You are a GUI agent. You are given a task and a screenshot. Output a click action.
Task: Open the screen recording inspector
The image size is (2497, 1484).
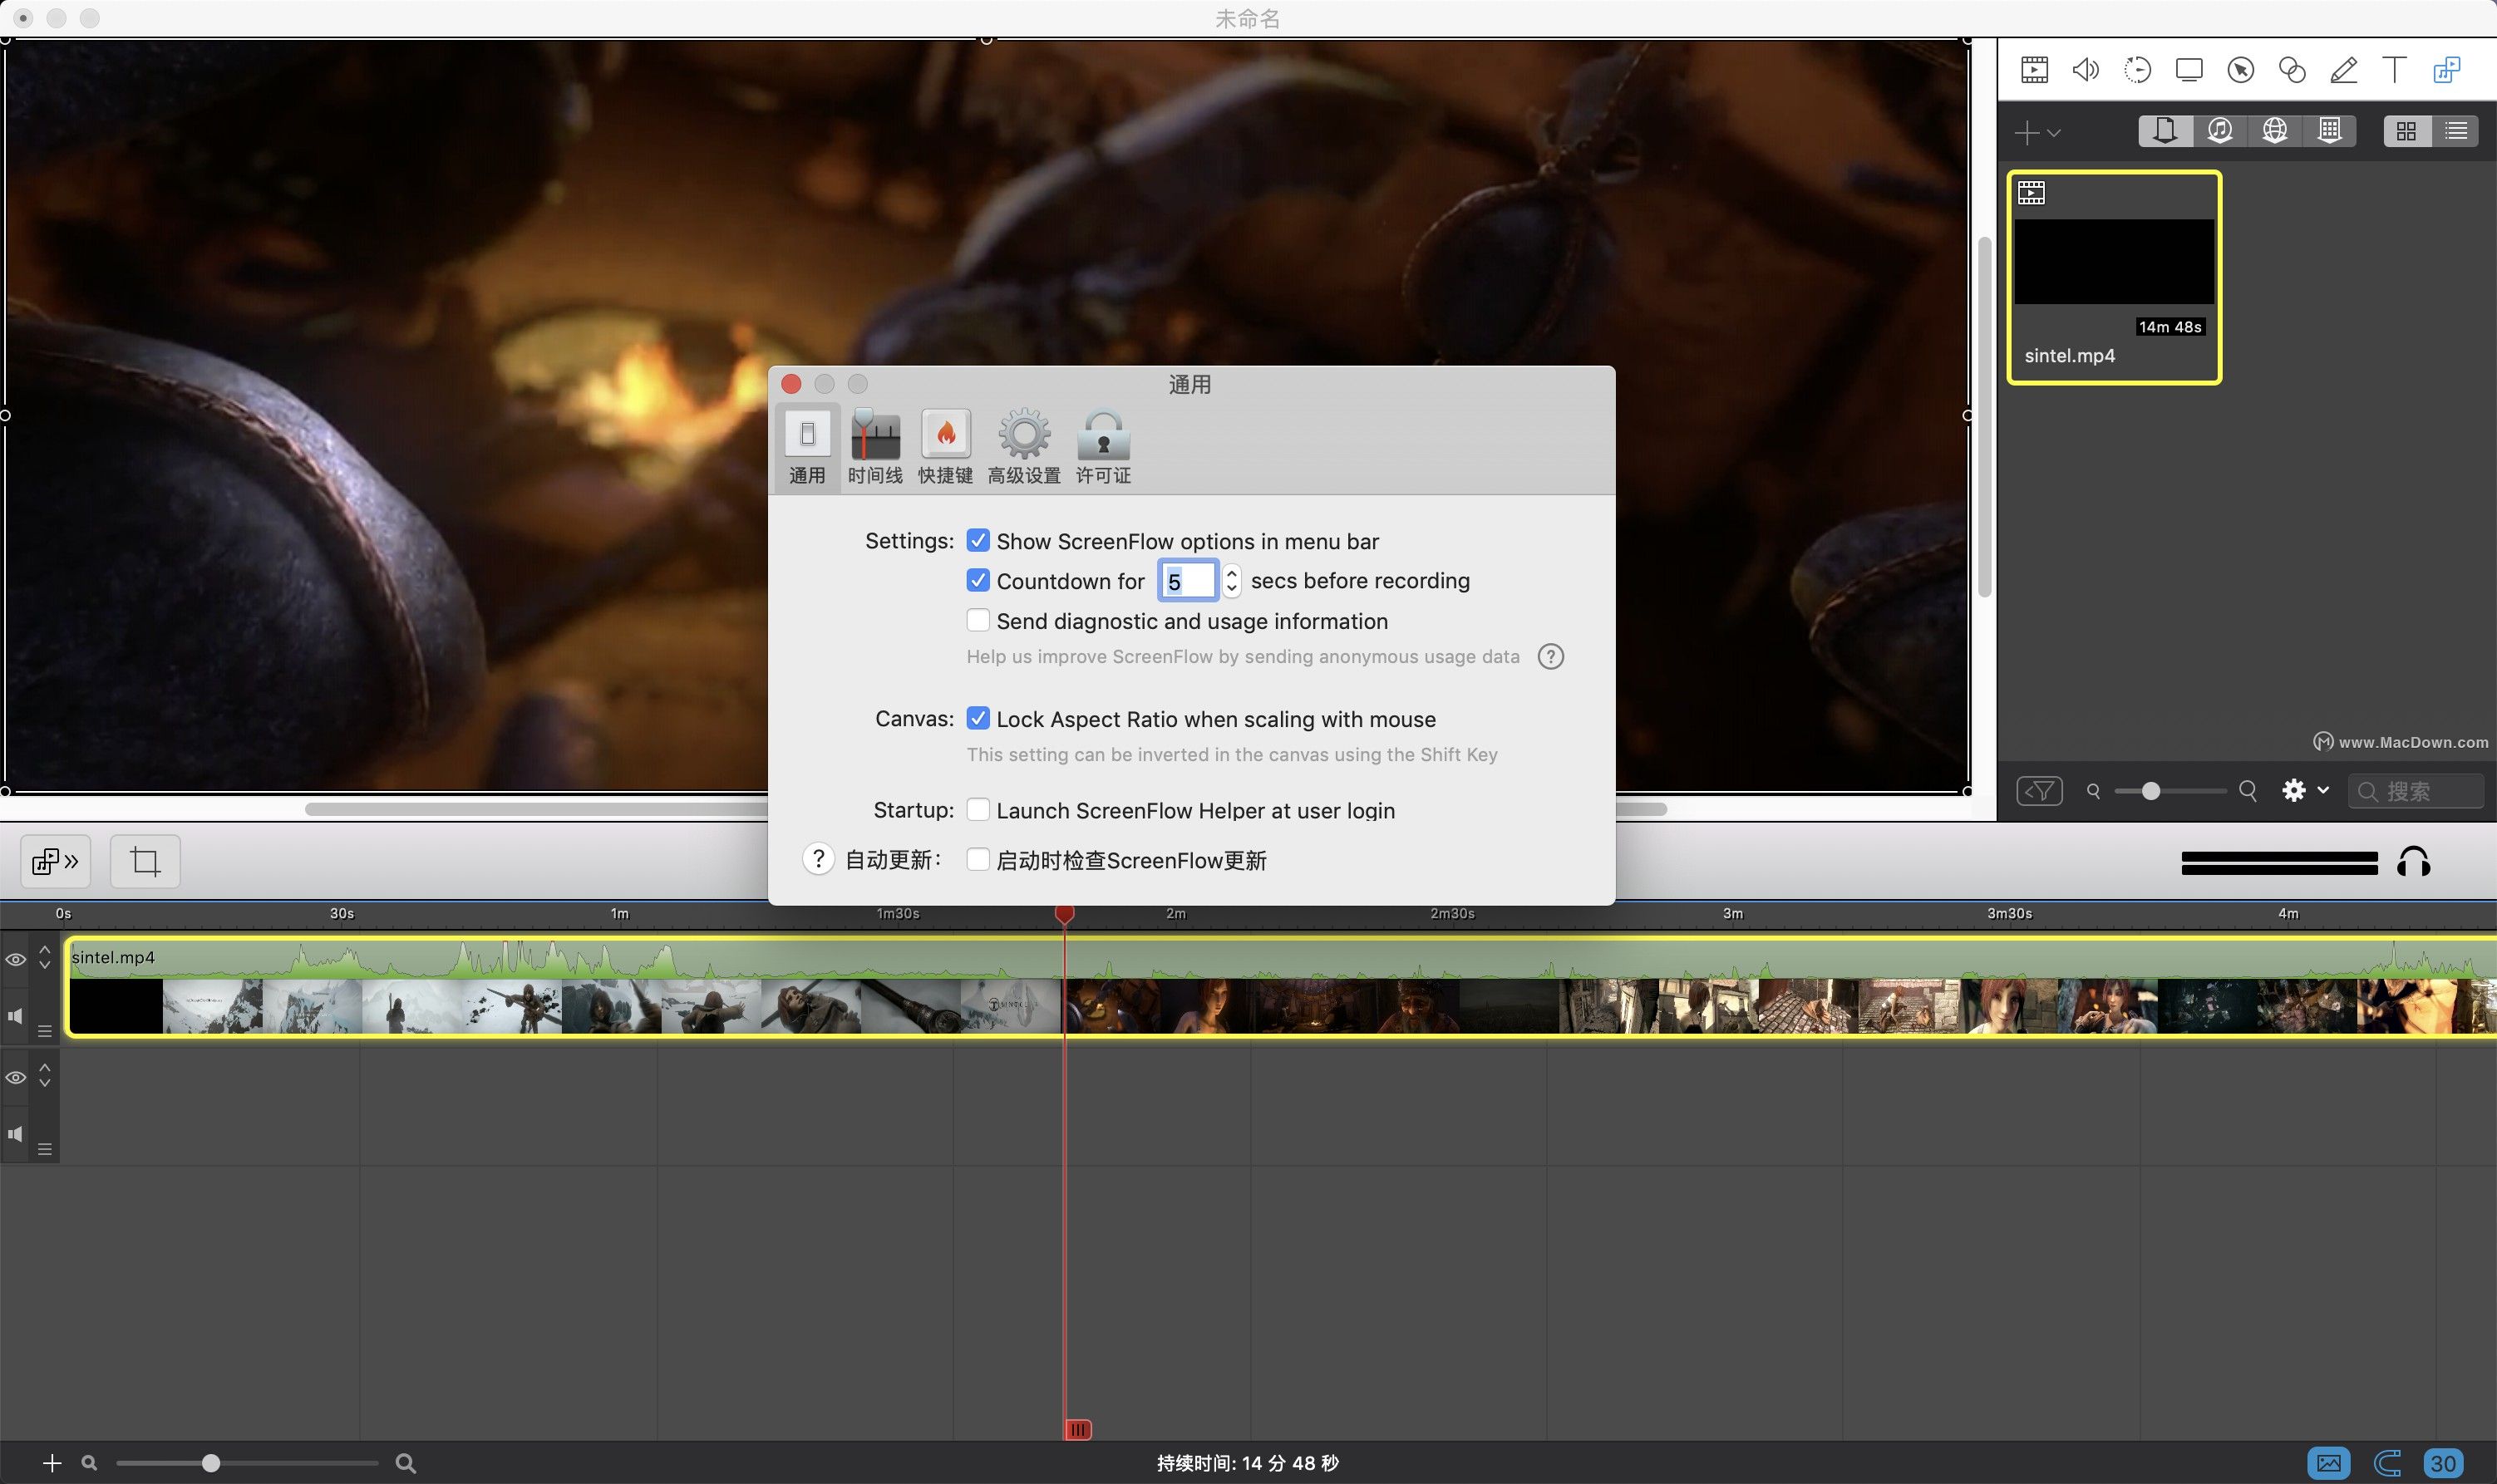(x=2189, y=70)
